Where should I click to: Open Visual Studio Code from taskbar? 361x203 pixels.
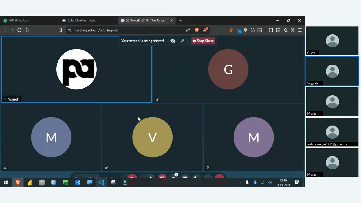click(101, 183)
